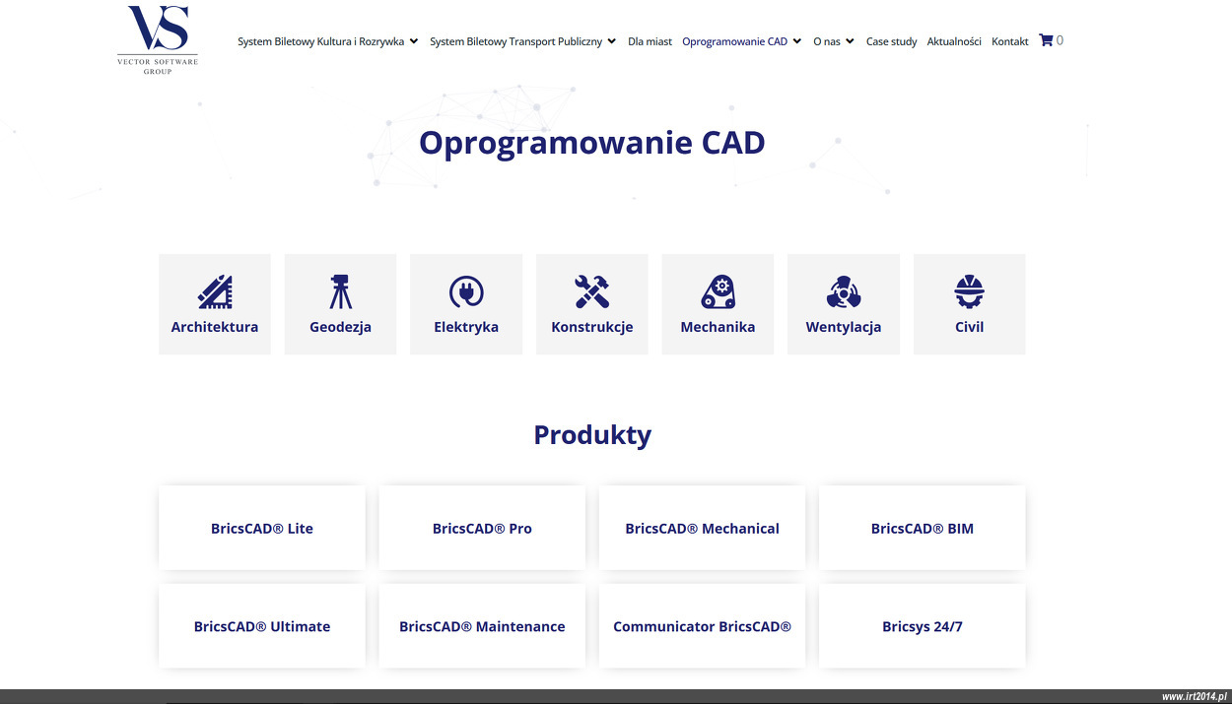Viewport: 1232px width, 704px height.
Task: Click the Geodezja category label
Action: (x=340, y=327)
